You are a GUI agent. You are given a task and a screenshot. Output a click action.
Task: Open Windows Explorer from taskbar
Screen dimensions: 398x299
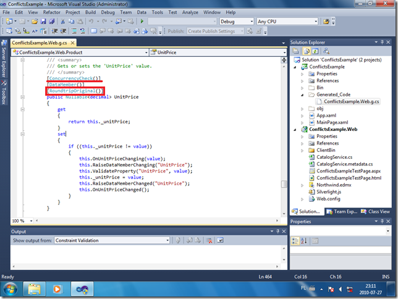click(34, 289)
